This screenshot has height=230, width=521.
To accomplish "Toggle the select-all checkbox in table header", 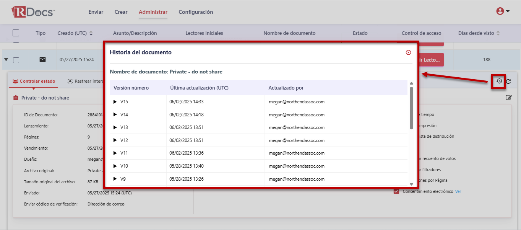I will coord(16,33).
